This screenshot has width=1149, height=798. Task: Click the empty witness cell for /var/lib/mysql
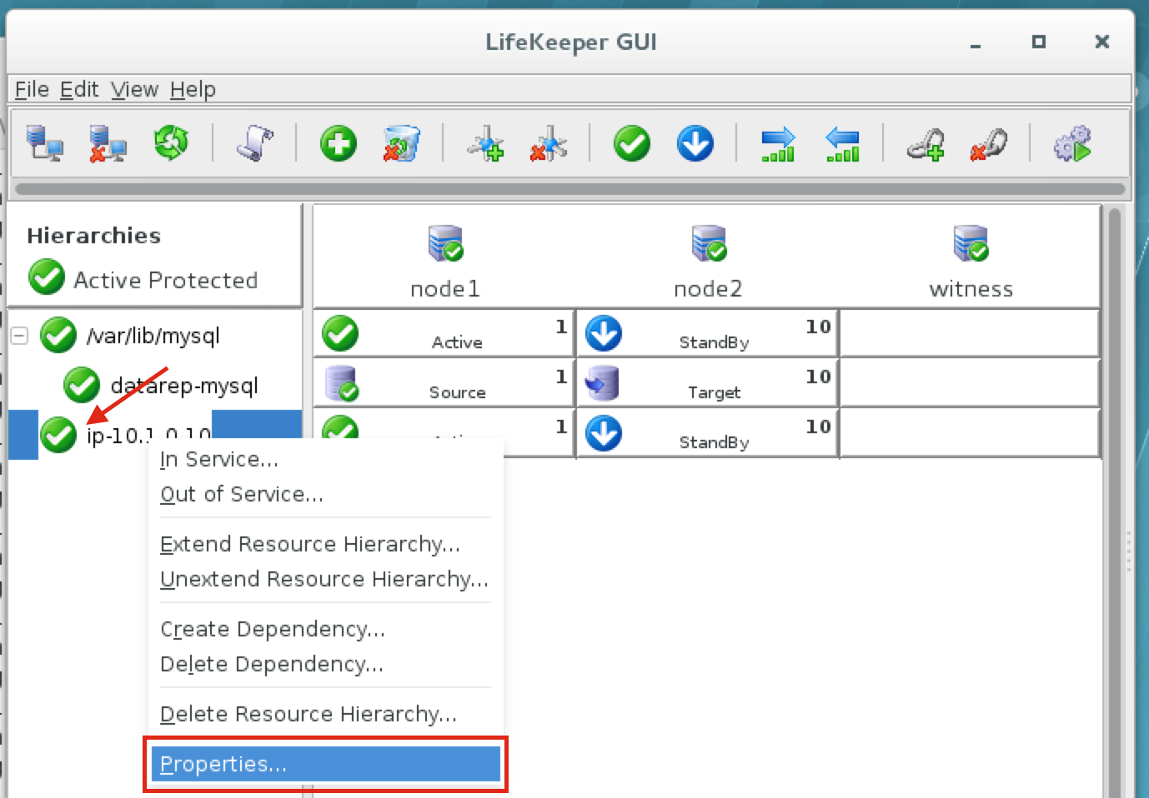coord(970,333)
